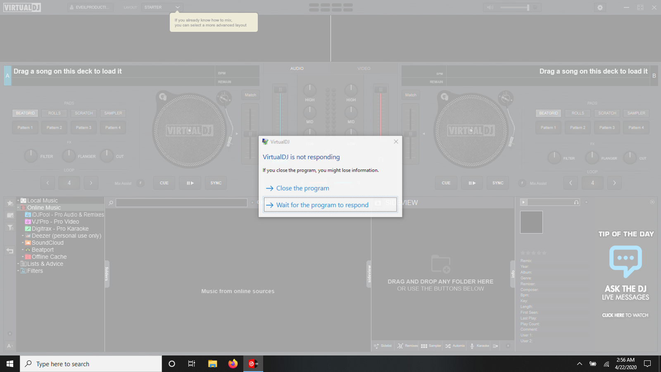
Task: Open the Automix view
Action: [x=455, y=346]
